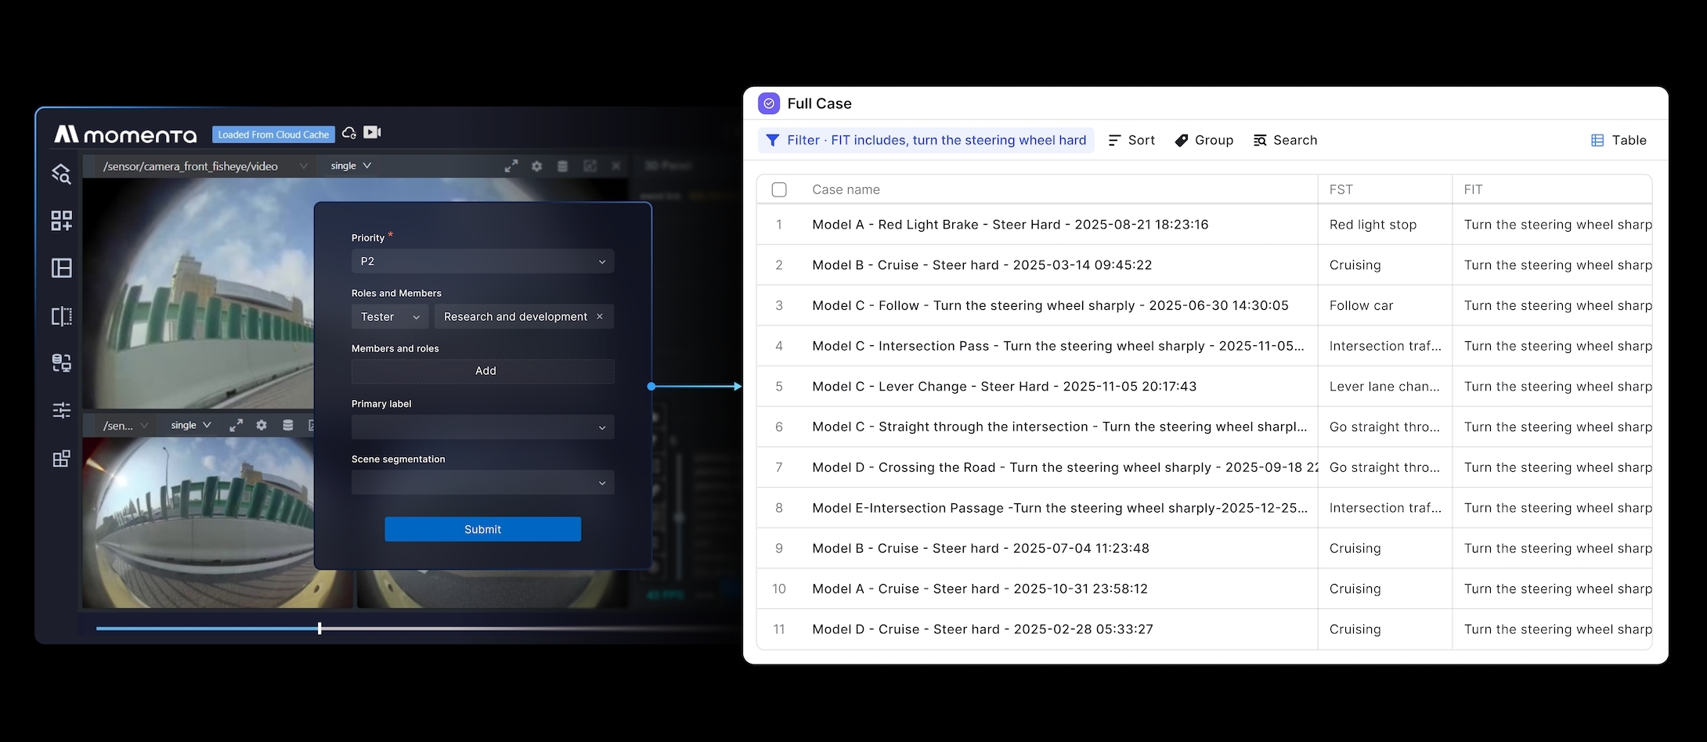Open the Primary label dropdown

click(482, 427)
